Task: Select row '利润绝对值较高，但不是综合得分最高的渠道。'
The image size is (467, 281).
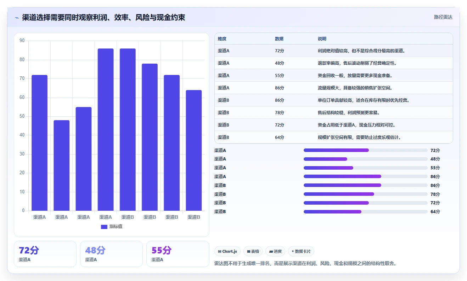Action: point(334,51)
